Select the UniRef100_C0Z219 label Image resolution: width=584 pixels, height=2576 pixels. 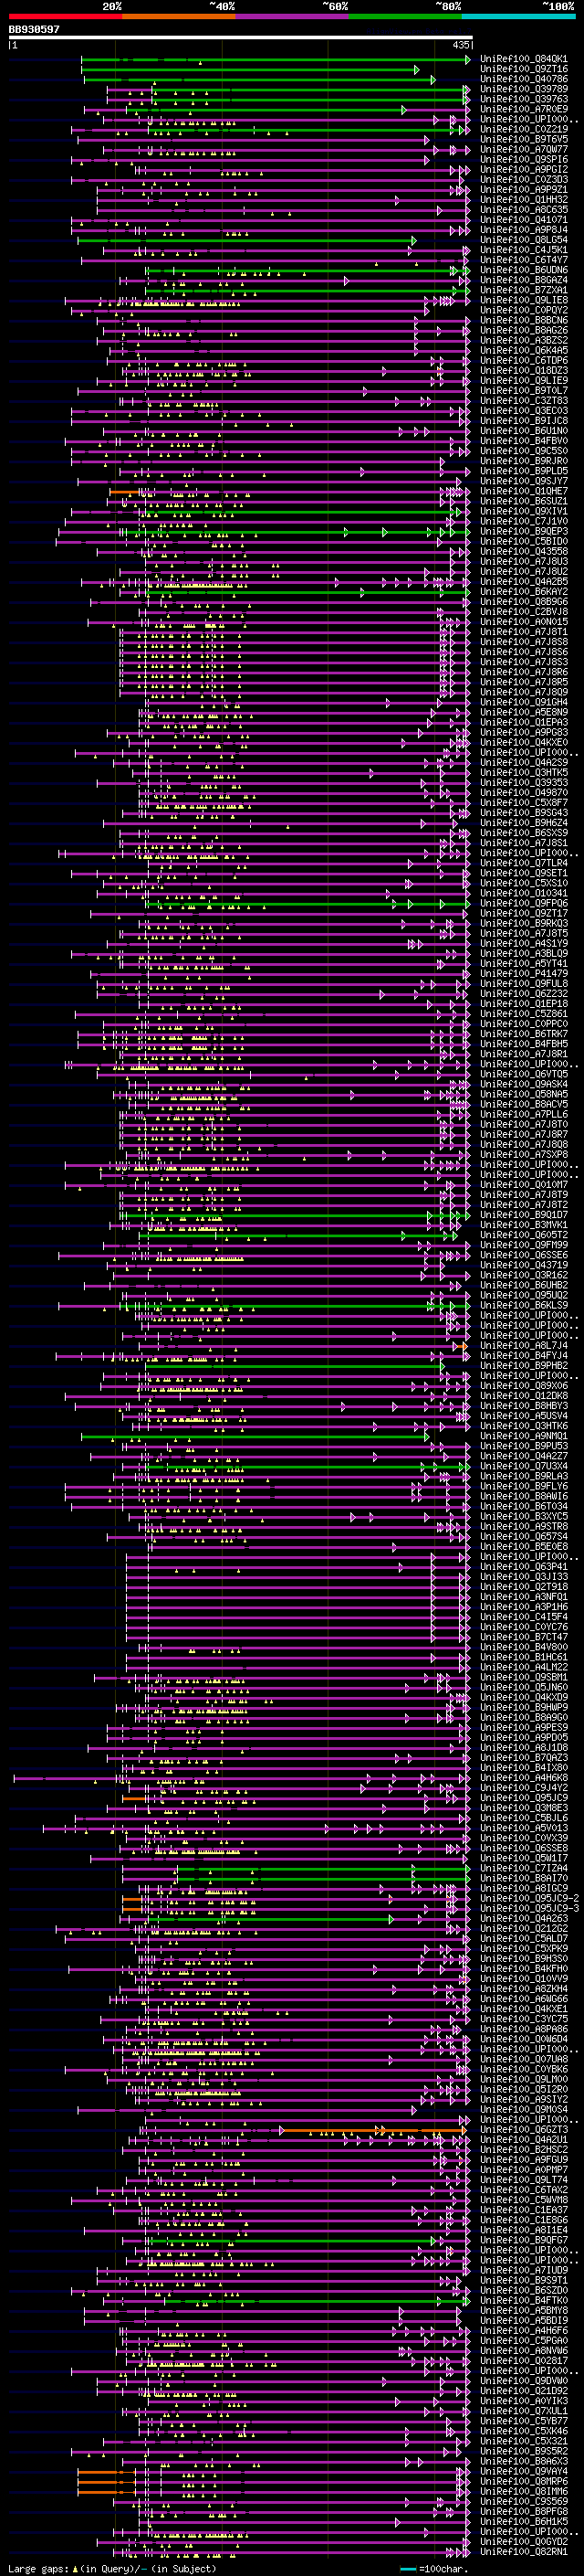[x=523, y=129]
